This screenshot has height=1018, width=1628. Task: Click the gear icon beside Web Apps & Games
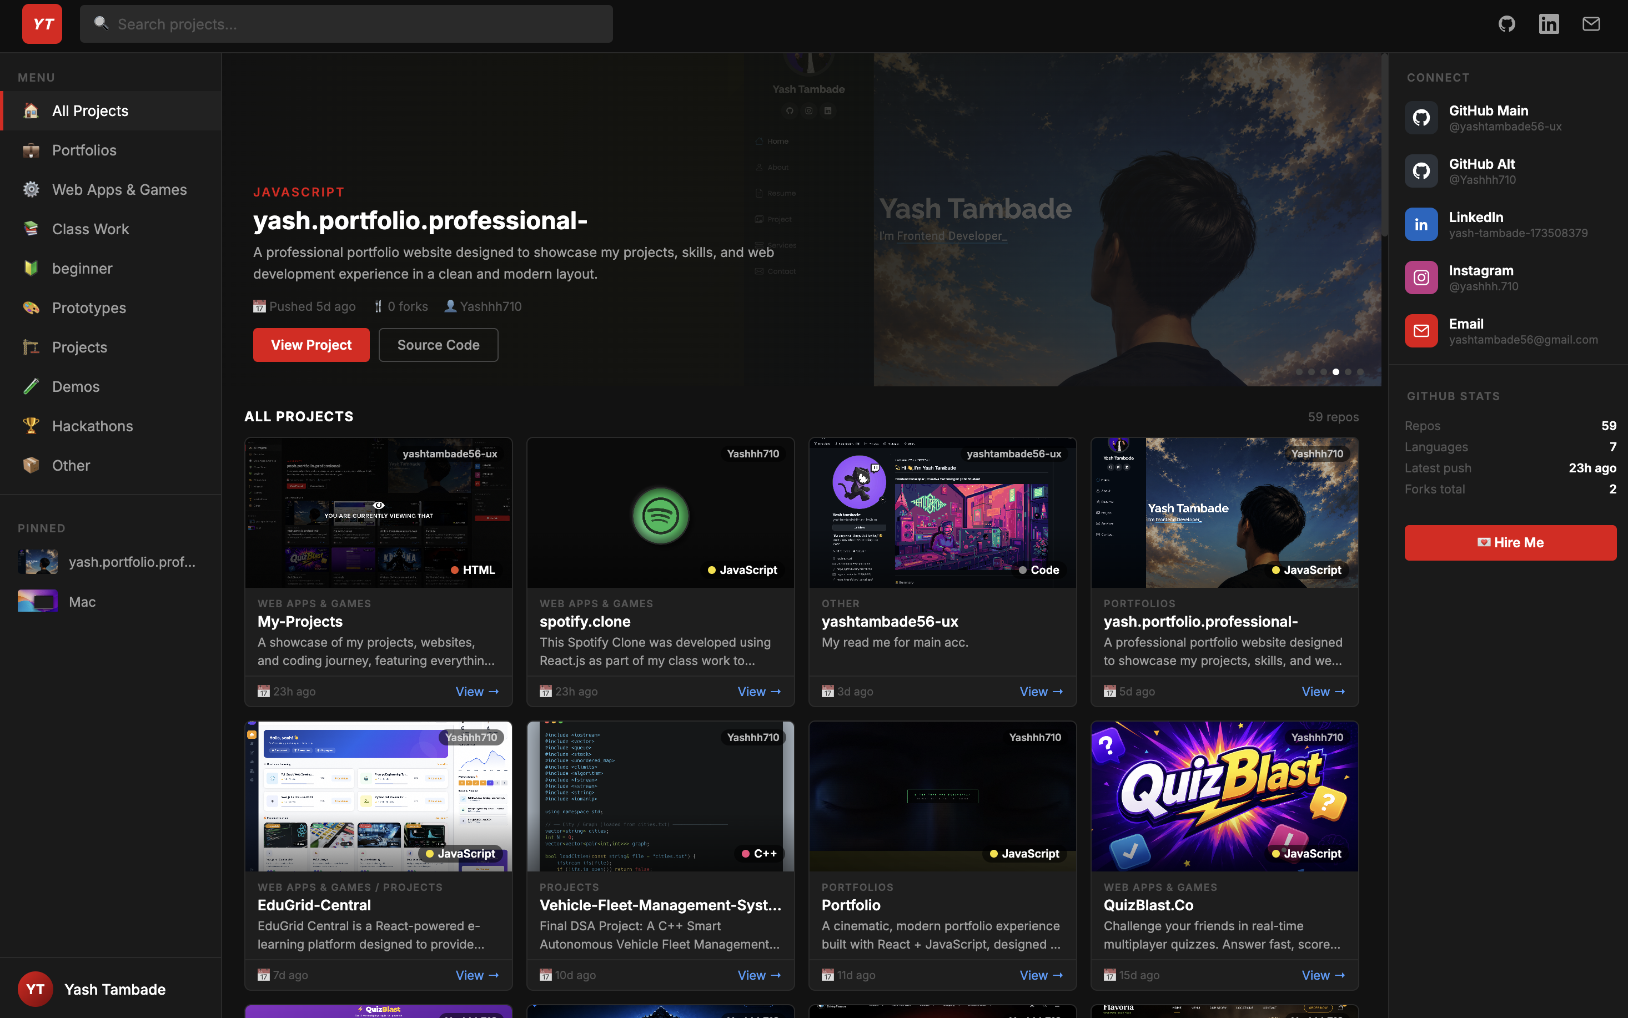click(x=31, y=189)
